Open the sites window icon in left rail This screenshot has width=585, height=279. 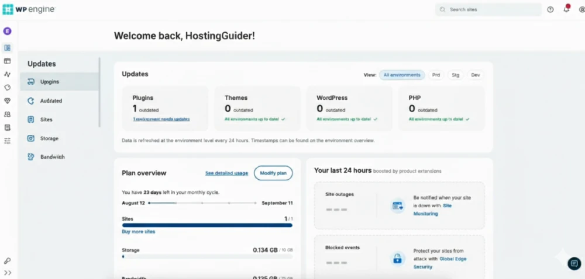(8, 61)
